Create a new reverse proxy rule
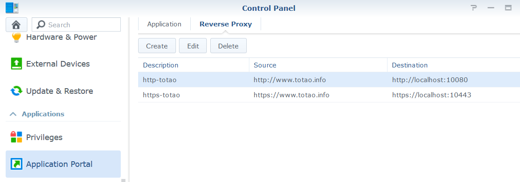520x182 pixels. click(157, 46)
